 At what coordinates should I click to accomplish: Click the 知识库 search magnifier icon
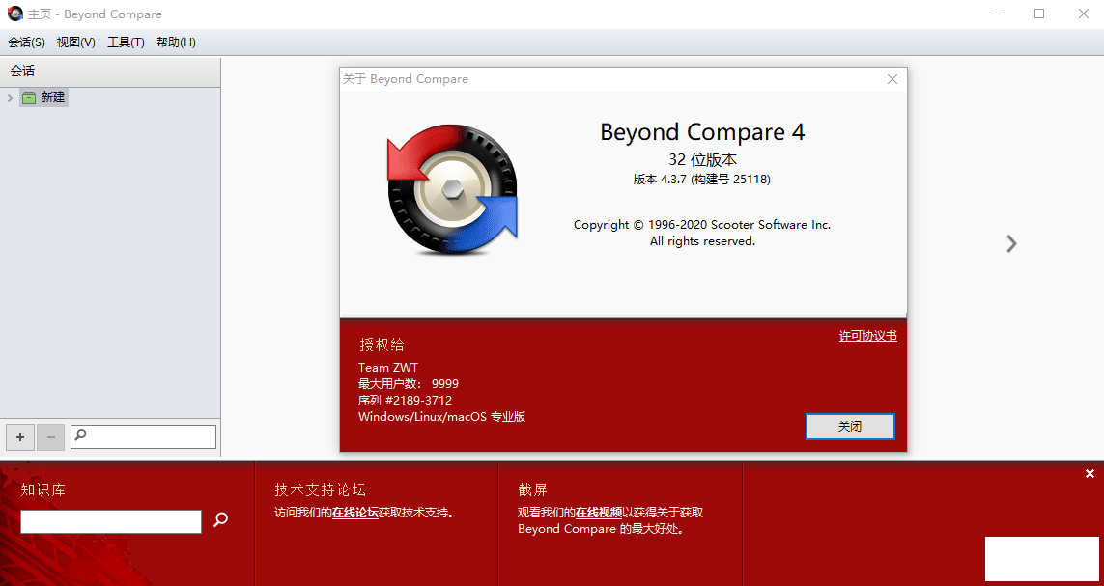221,520
